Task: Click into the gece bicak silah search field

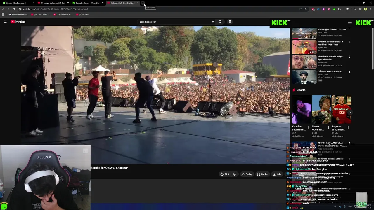Action: click(174, 22)
